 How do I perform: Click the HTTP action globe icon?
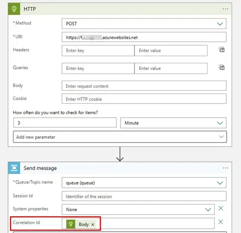point(14,9)
